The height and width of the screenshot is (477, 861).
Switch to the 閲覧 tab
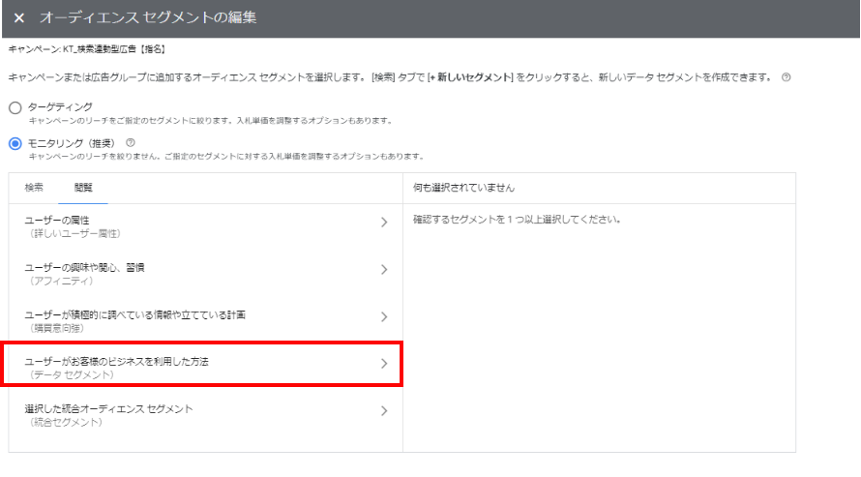[x=83, y=188]
